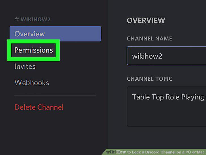Click the red Delete Channel option
This screenshot has height=155, width=206.
tap(39, 107)
